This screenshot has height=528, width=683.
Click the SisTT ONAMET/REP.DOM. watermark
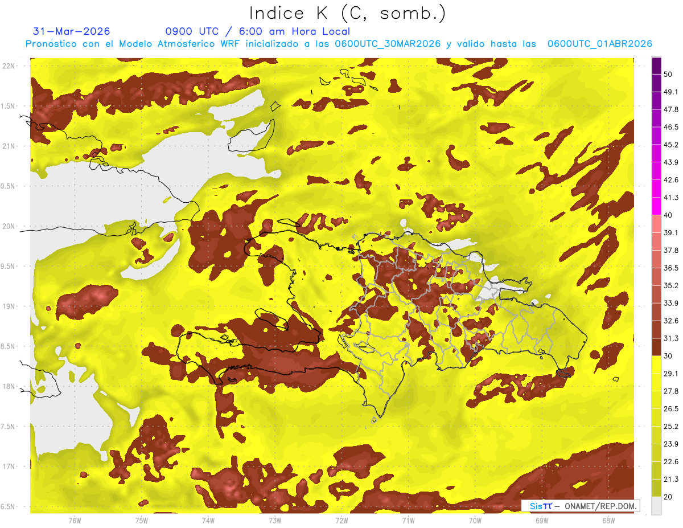tap(580, 506)
